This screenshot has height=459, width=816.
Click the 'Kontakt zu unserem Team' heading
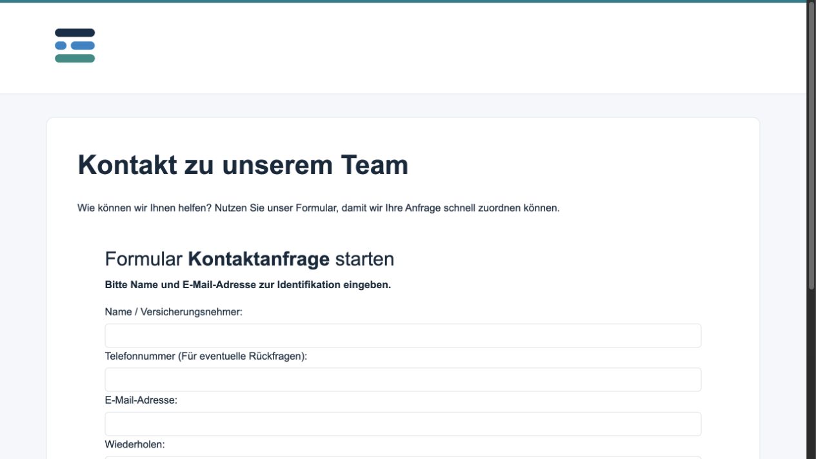point(243,165)
